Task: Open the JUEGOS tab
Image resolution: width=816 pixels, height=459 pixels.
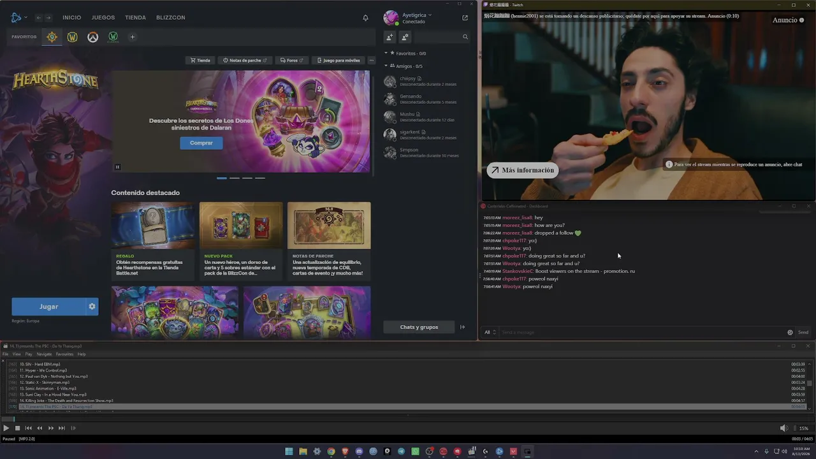Action: 103,17
